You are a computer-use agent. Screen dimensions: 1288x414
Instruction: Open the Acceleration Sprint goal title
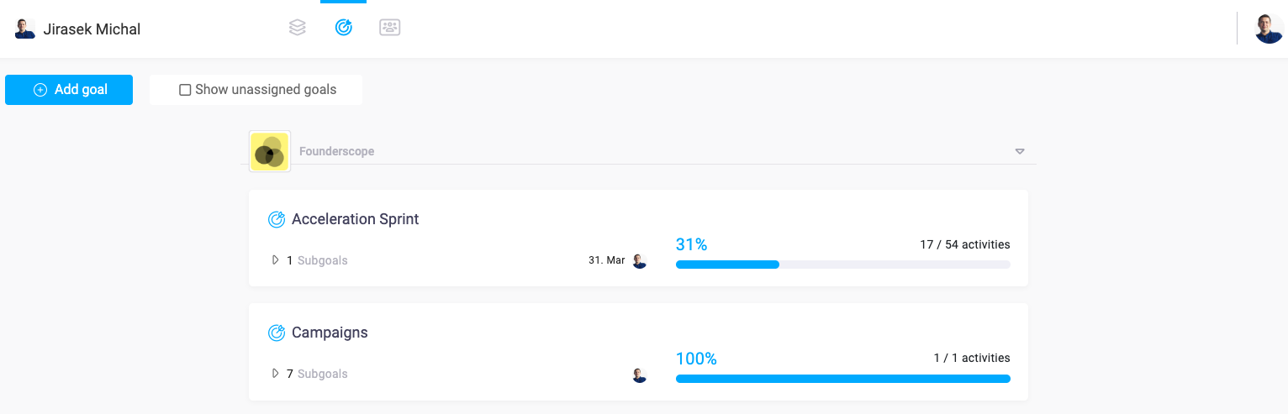tap(355, 219)
